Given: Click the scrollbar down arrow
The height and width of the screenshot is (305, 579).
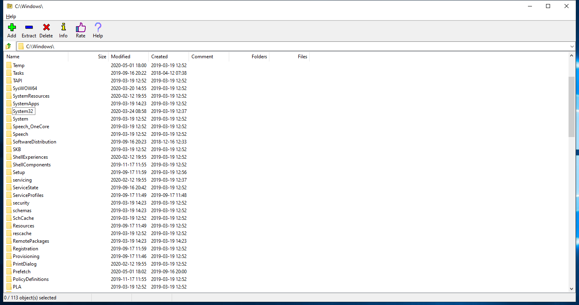Looking at the screenshot, I should [x=571, y=289].
